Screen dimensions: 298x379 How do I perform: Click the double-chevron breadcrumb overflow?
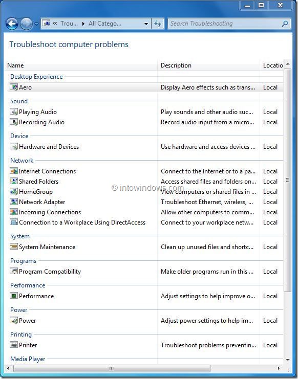[x=55, y=24]
